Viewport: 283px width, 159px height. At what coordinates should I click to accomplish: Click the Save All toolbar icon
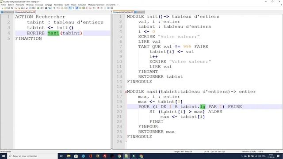click(x=12, y=8)
